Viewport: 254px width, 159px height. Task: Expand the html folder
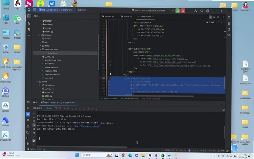[40, 46]
